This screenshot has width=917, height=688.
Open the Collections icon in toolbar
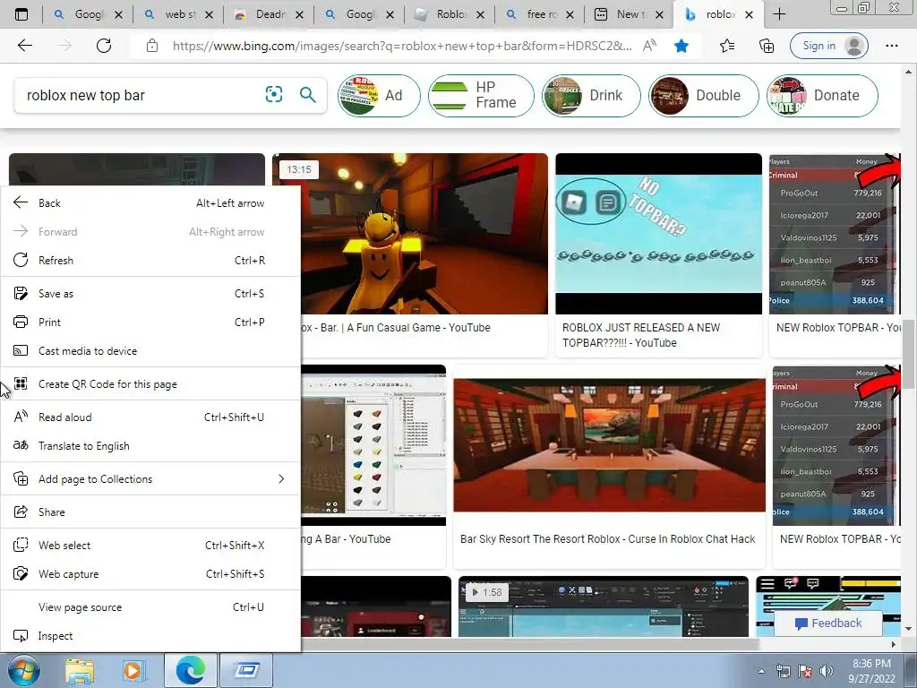[x=767, y=46]
